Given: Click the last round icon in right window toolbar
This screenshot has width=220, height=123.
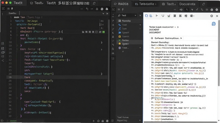Looking at the screenshot, I should [x=217, y=10].
